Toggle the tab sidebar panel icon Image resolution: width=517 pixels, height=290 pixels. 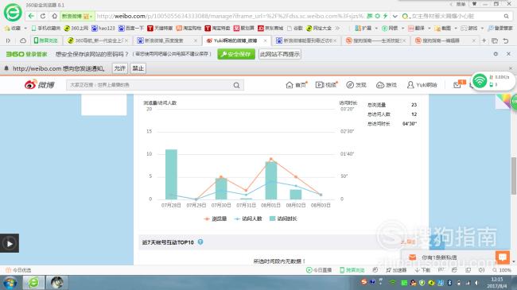click(8, 41)
